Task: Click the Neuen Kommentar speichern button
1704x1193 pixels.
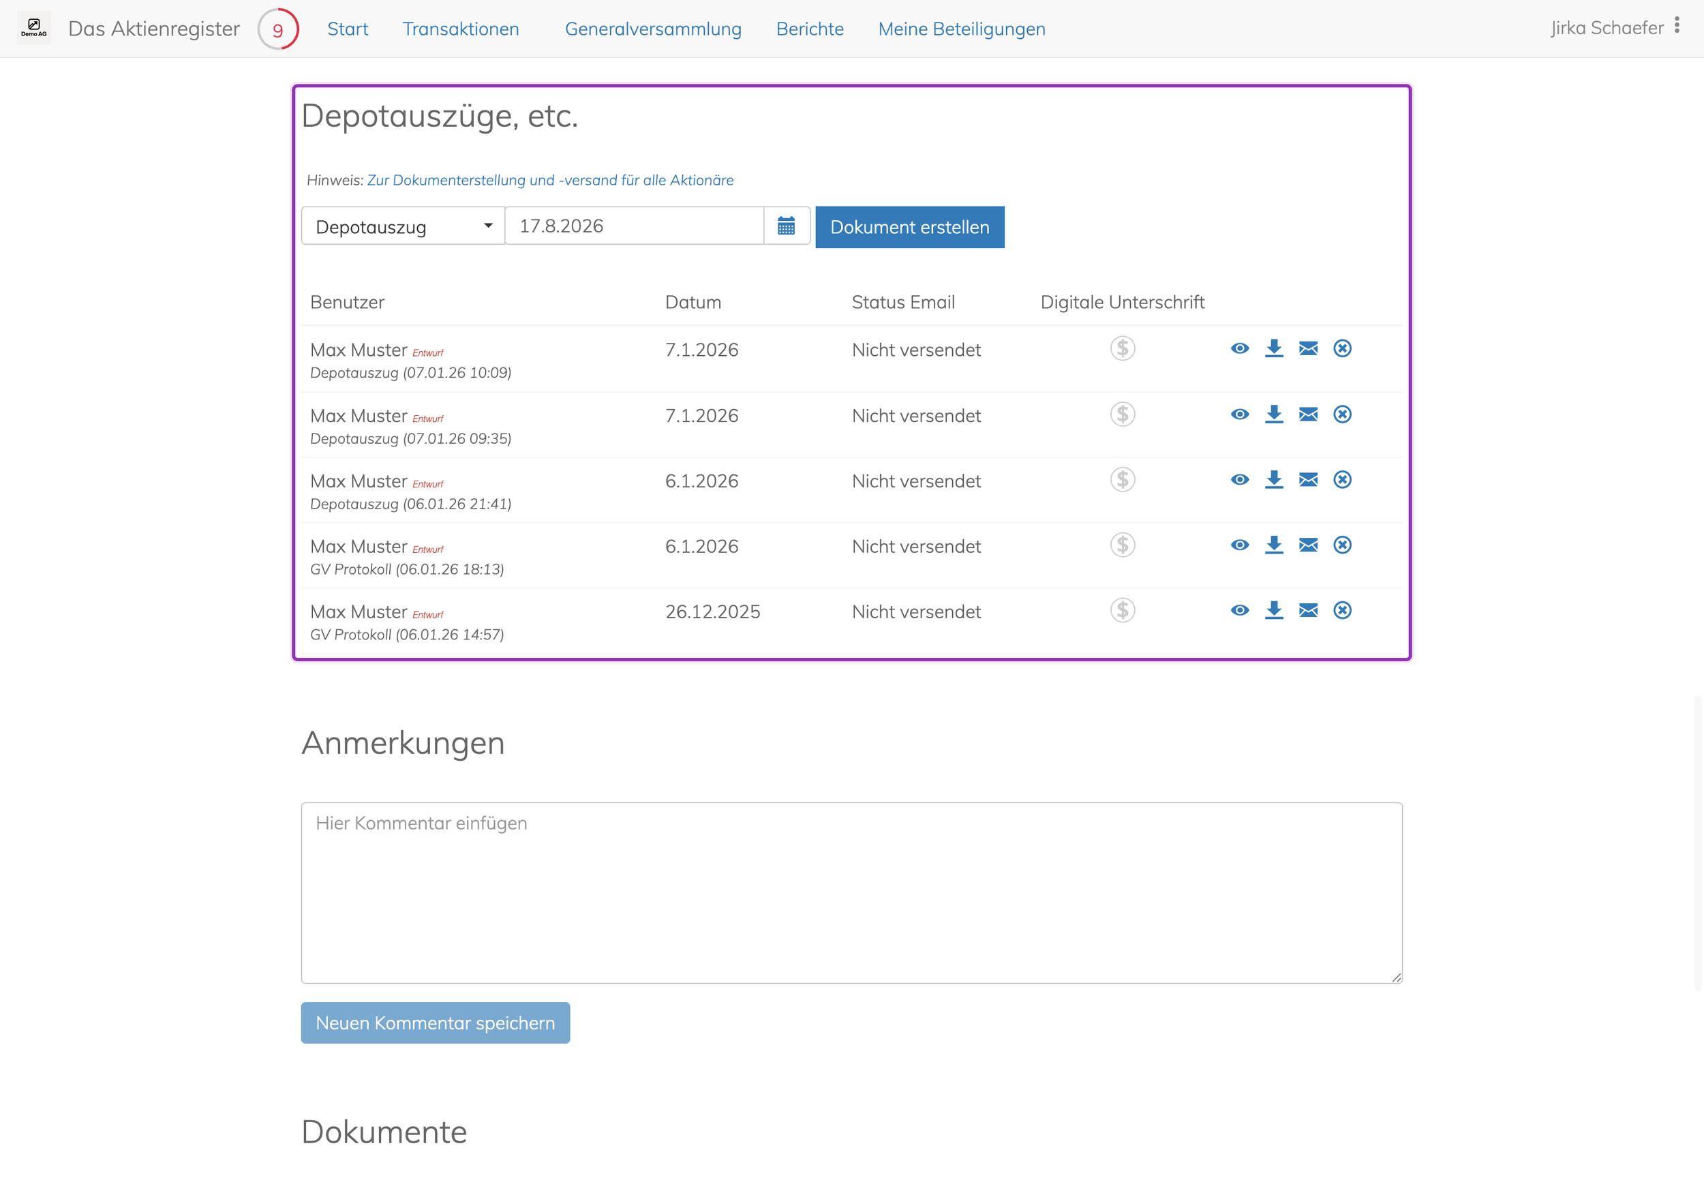Action: (x=435, y=1023)
